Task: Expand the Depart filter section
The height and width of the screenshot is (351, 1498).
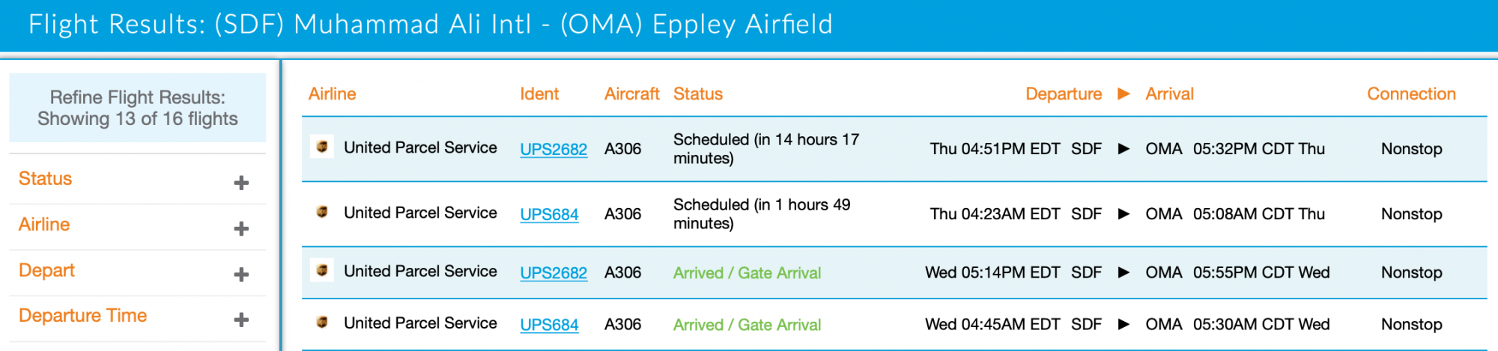Action: [241, 275]
